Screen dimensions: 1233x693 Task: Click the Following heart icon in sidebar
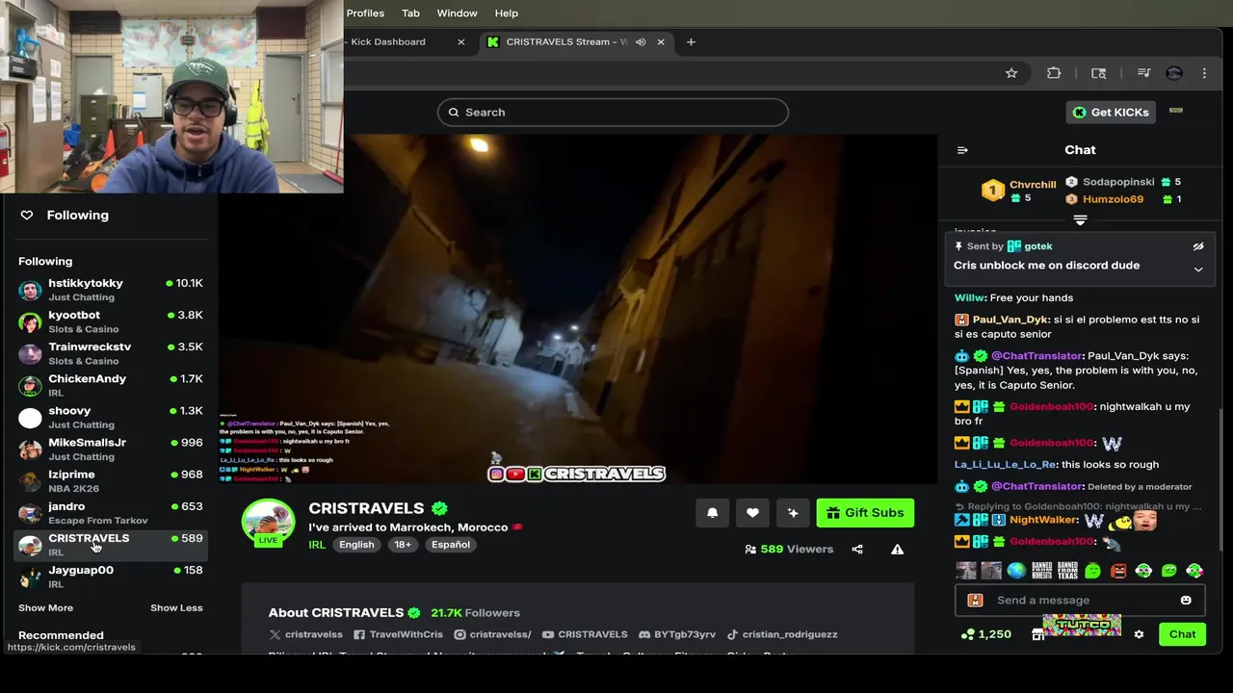(27, 216)
